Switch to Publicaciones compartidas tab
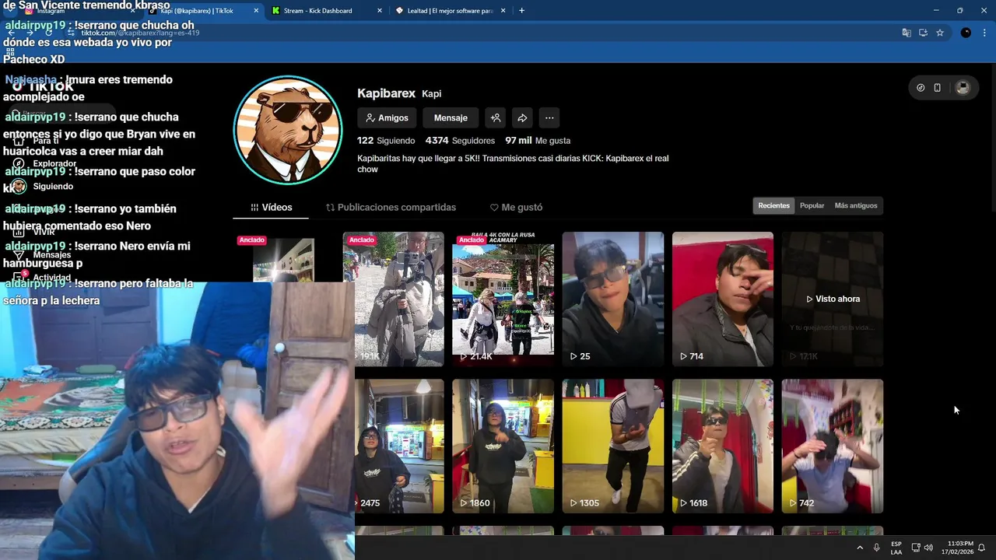Viewport: 996px width, 560px height. (x=391, y=208)
